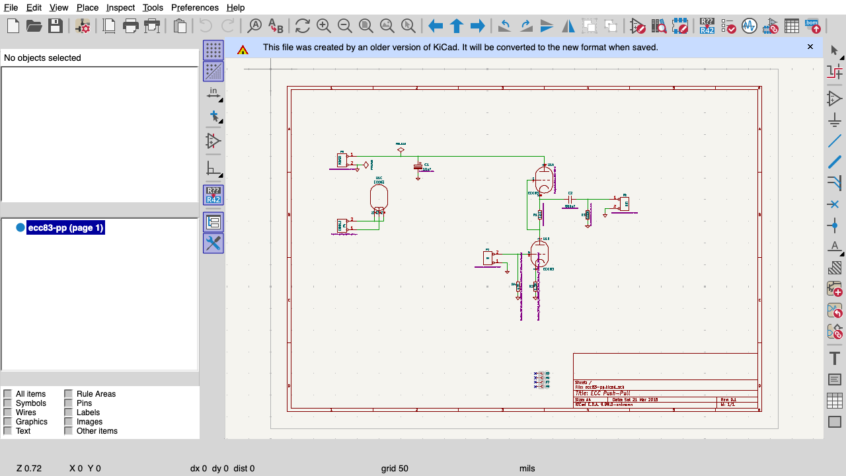This screenshot has width=846, height=476.
Task: Place a net label
Action: tap(835, 247)
